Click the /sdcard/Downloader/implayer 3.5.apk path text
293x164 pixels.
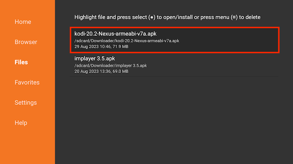click(x=111, y=66)
